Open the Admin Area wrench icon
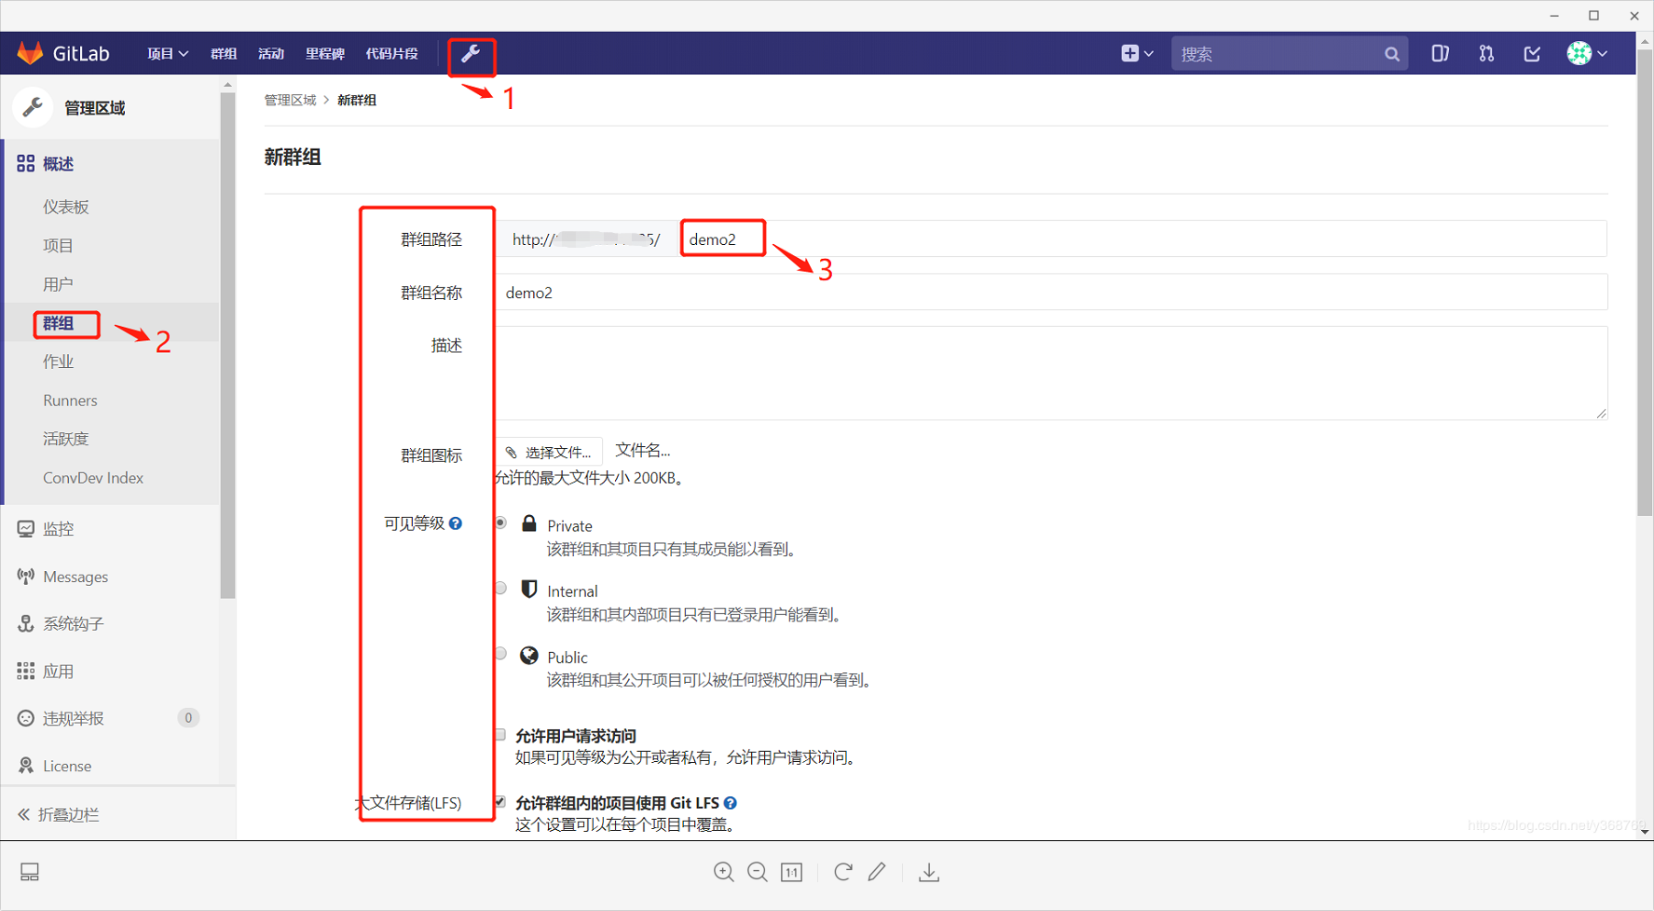 (472, 56)
